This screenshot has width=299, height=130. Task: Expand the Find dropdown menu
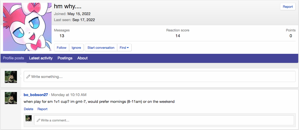point(124,48)
